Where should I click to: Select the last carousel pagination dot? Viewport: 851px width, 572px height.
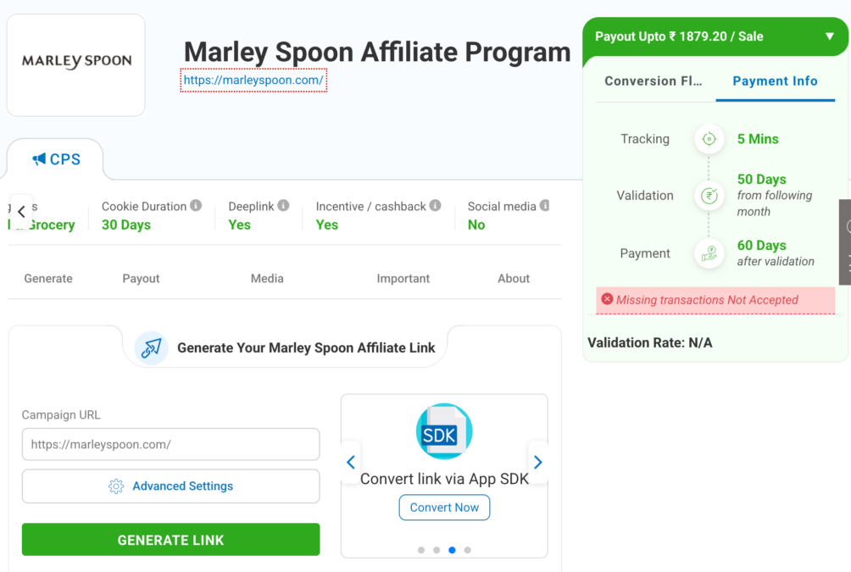[467, 550]
